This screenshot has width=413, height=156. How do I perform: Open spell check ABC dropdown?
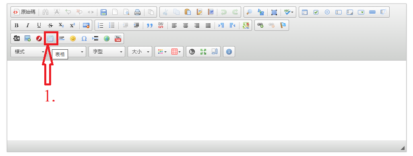coord(289,12)
